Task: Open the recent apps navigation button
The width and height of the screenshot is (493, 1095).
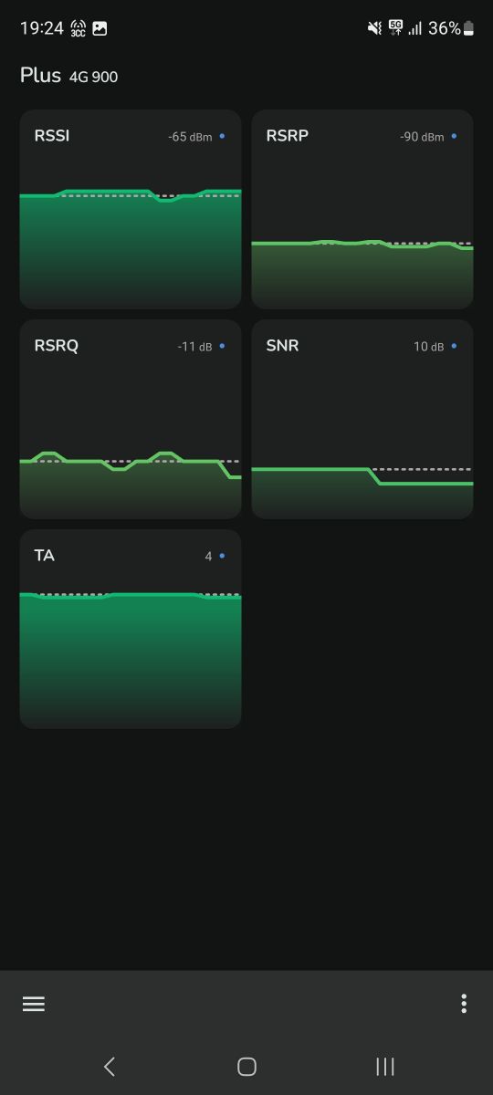Action: point(385,1066)
